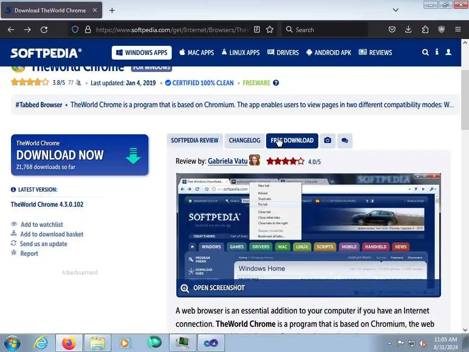Show hidden system tray icons

point(389,344)
